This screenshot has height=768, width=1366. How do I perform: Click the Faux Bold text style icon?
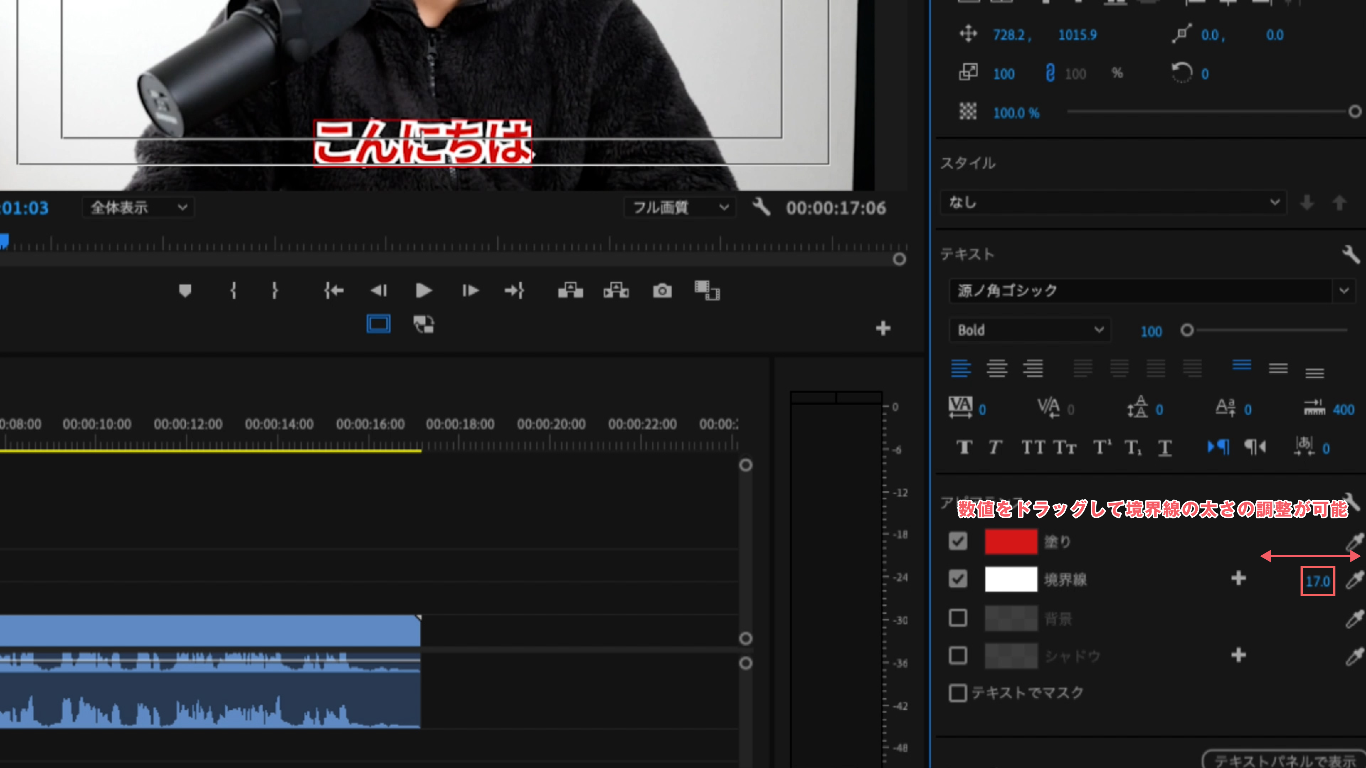click(964, 448)
